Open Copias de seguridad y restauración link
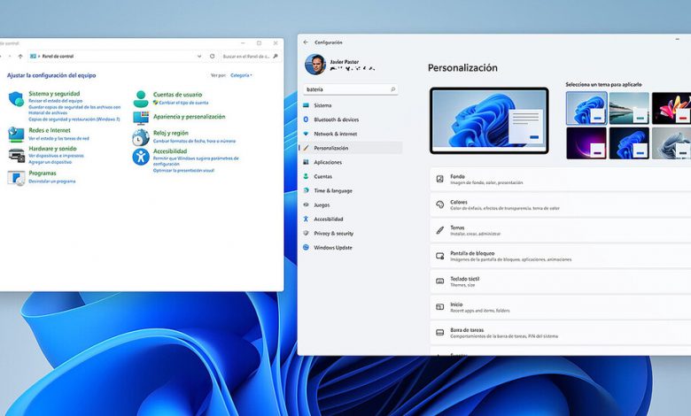Screen dimensions: 691x416 74,119
